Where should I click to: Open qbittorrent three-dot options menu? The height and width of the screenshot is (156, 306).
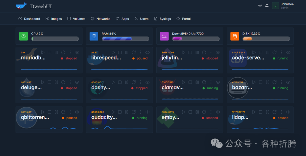70,112
